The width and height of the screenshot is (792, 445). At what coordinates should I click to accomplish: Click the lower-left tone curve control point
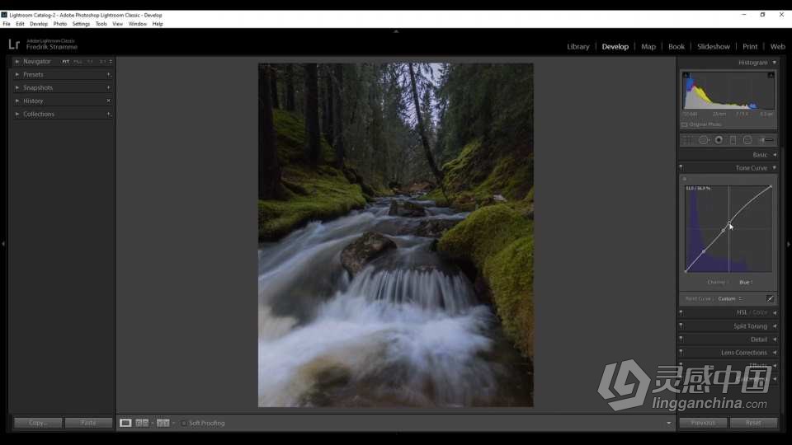(704, 251)
